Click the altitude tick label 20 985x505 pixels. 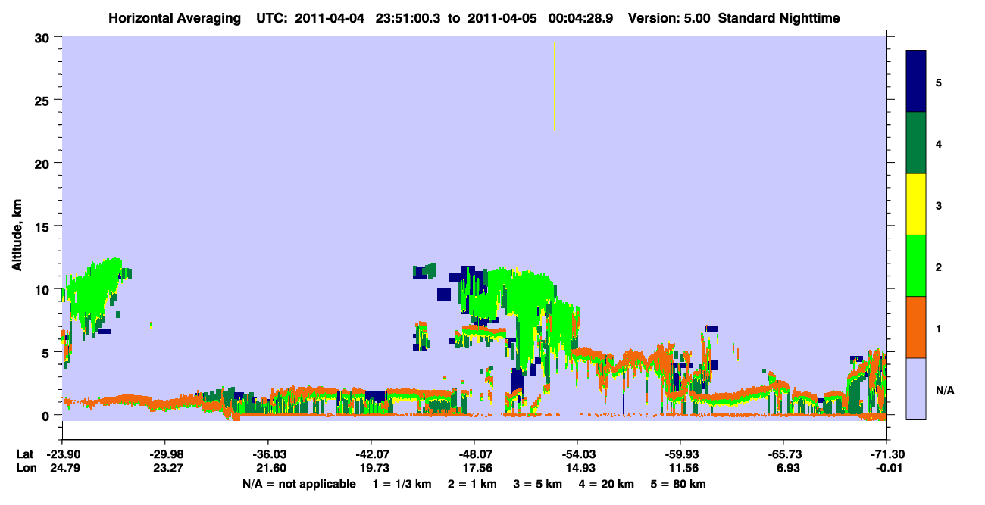(44, 163)
